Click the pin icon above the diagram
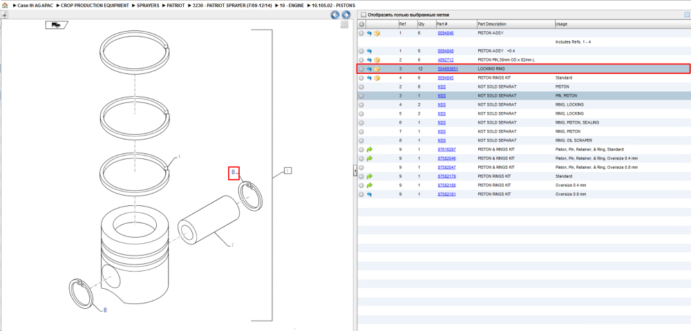Screen dimensions: 691x331 (4, 15)
